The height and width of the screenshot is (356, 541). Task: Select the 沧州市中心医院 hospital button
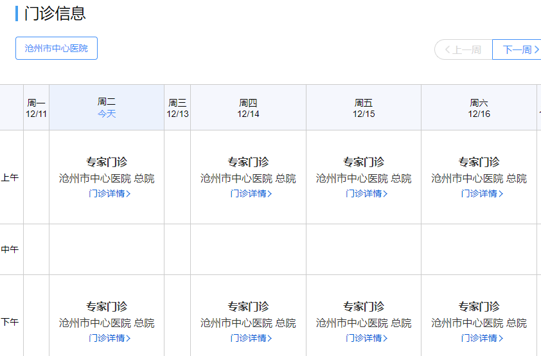[57, 48]
